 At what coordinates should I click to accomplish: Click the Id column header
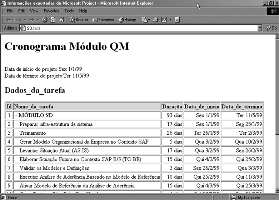point(9,106)
